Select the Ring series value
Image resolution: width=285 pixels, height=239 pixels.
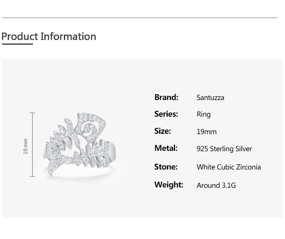[x=204, y=114]
